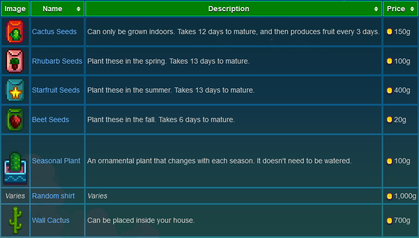Sort the table by Price column

click(x=400, y=9)
